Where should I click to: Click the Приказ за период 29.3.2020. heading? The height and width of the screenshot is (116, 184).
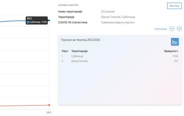(81, 40)
